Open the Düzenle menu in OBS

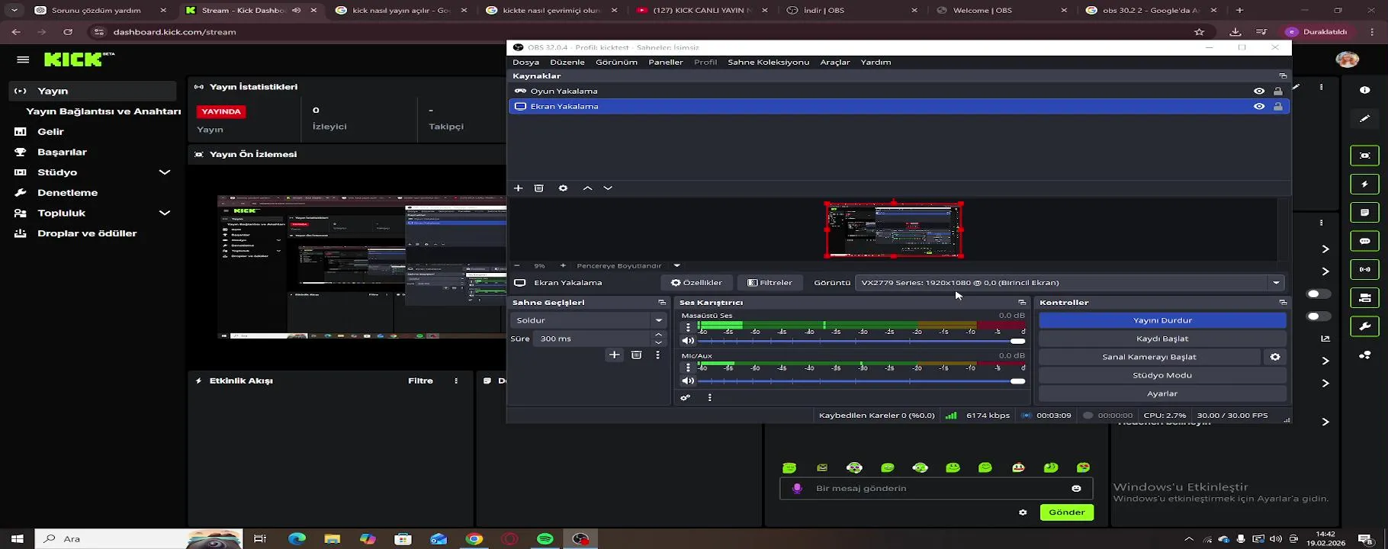(x=567, y=63)
